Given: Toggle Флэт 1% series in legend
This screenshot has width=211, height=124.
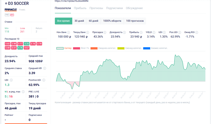Looking at the screenshot, I should [81, 48].
